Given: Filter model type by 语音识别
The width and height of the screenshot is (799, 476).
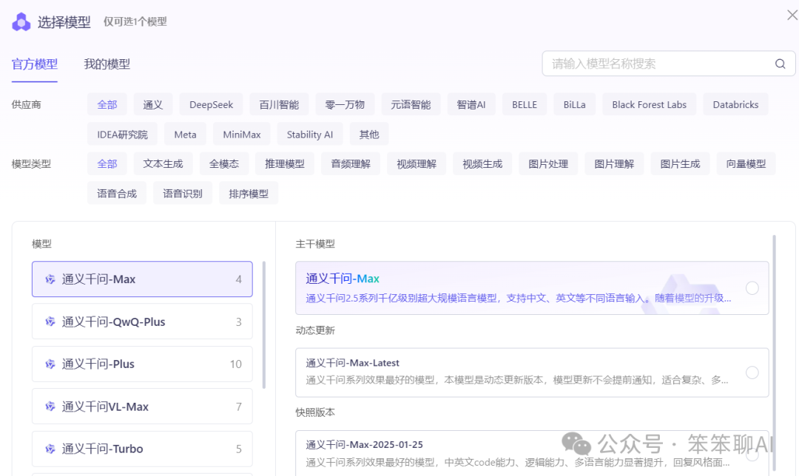Looking at the screenshot, I should click(183, 194).
